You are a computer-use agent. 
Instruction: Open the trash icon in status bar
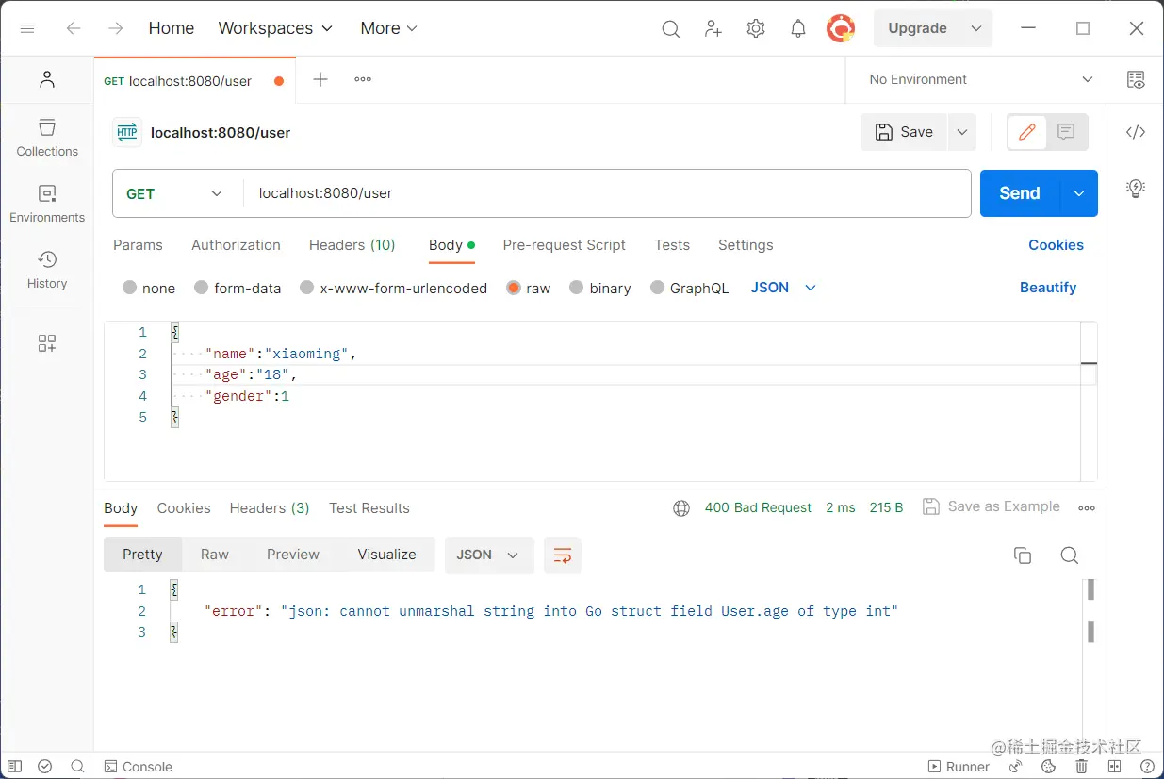tap(1081, 767)
